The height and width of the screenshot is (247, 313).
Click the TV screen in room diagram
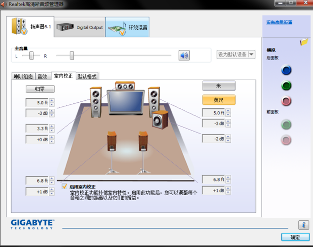(x=126, y=102)
